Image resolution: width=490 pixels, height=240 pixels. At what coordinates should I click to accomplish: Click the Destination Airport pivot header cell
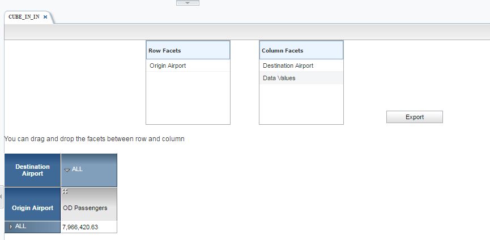pos(32,170)
